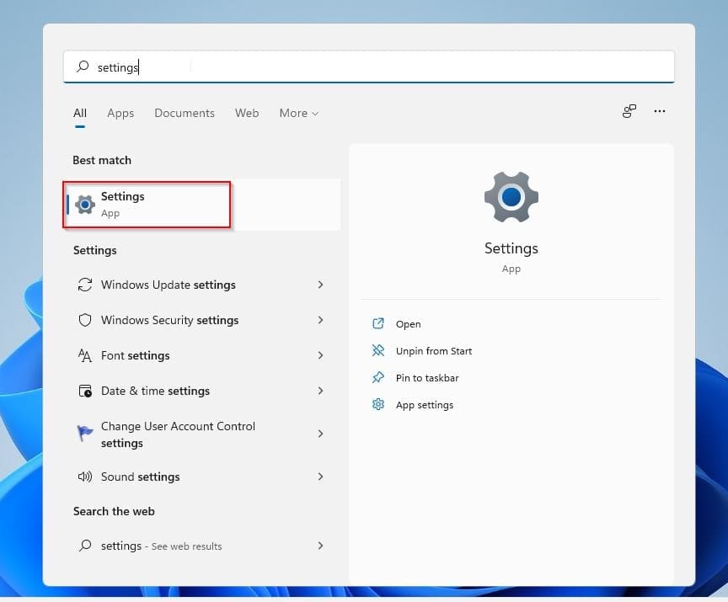Choose Pin to taskbar action
Screen dimensions: 728x602
[427, 378]
